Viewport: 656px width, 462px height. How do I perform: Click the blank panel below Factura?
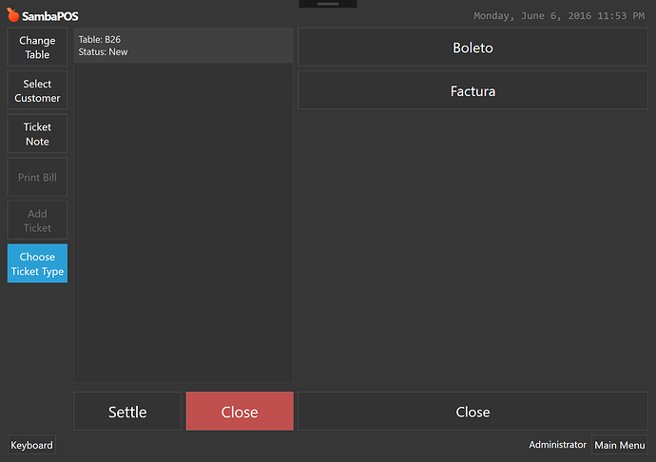(x=473, y=250)
